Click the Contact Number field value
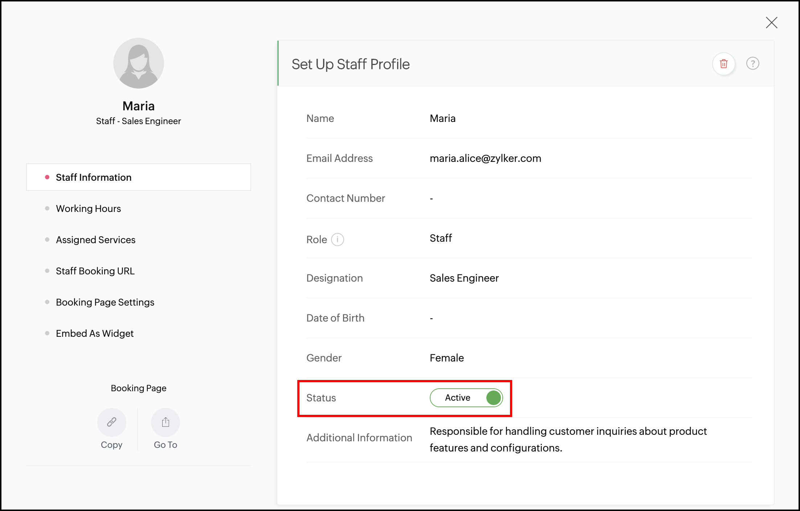The image size is (800, 511). 431,199
